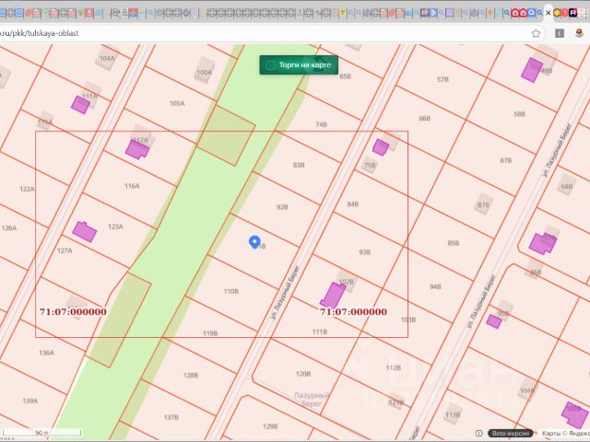This screenshot has width=590, height=442.
Task: Click parcel label 111B
Action: click(x=320, y=331)
